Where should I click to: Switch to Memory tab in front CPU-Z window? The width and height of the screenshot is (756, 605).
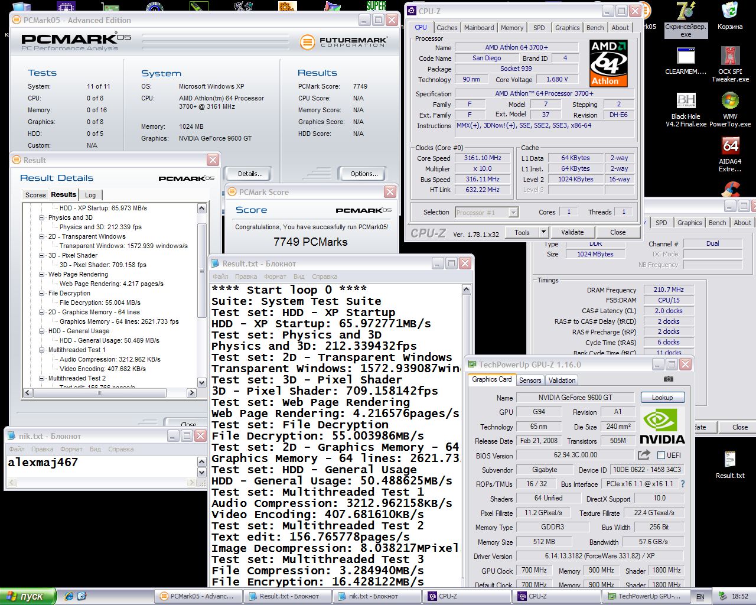(x=511, y=28)
